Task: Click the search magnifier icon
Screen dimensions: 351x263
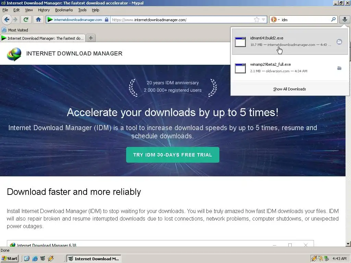Action: coord(333,20)
